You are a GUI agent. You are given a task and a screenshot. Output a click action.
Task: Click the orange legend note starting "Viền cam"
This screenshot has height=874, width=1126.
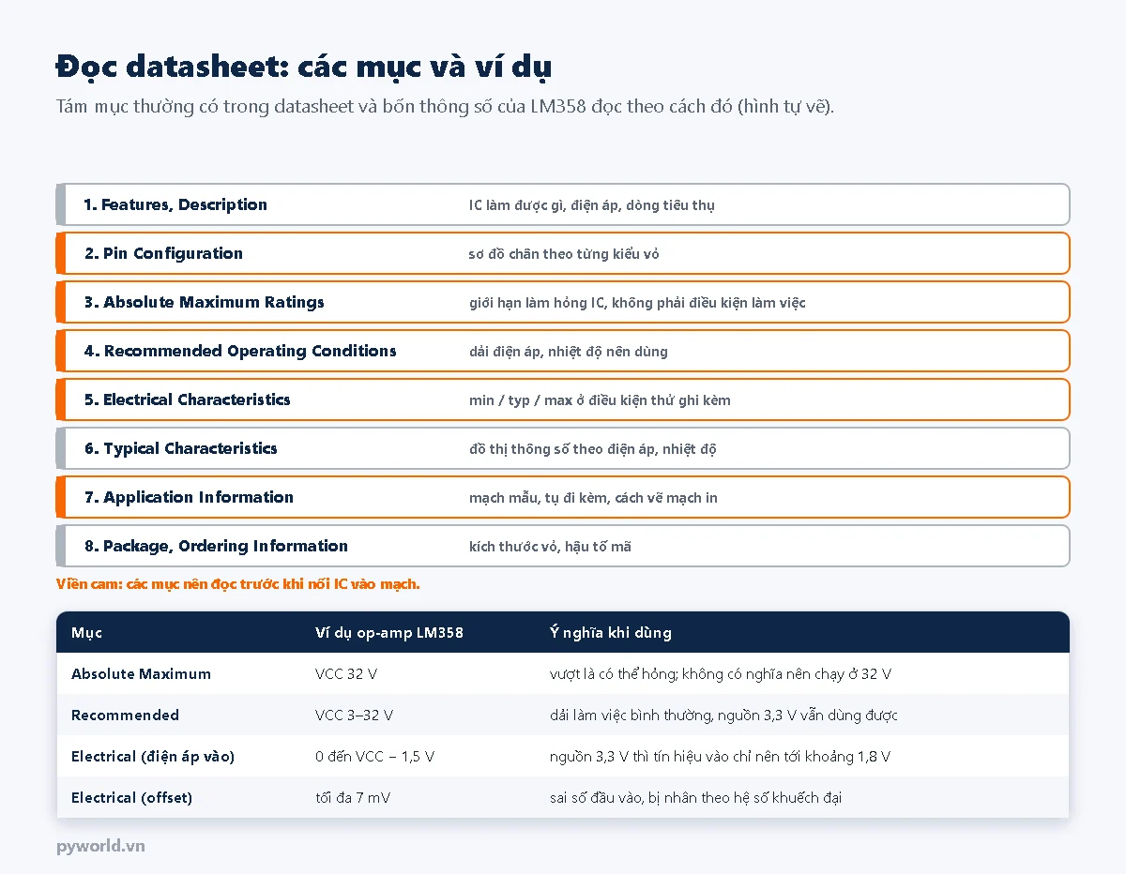click(x=238, y=584)
